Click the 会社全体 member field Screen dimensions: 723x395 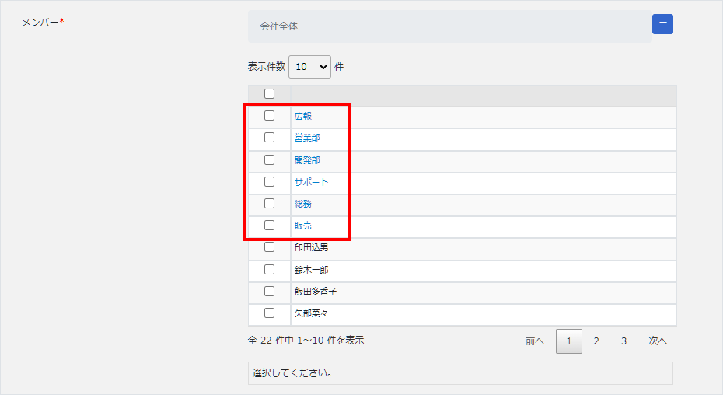tap(449, 26)
